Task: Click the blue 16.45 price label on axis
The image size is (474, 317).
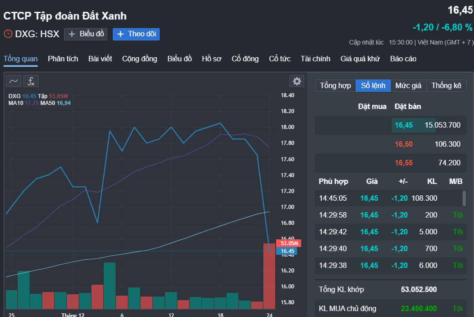Action: [287, 251]
